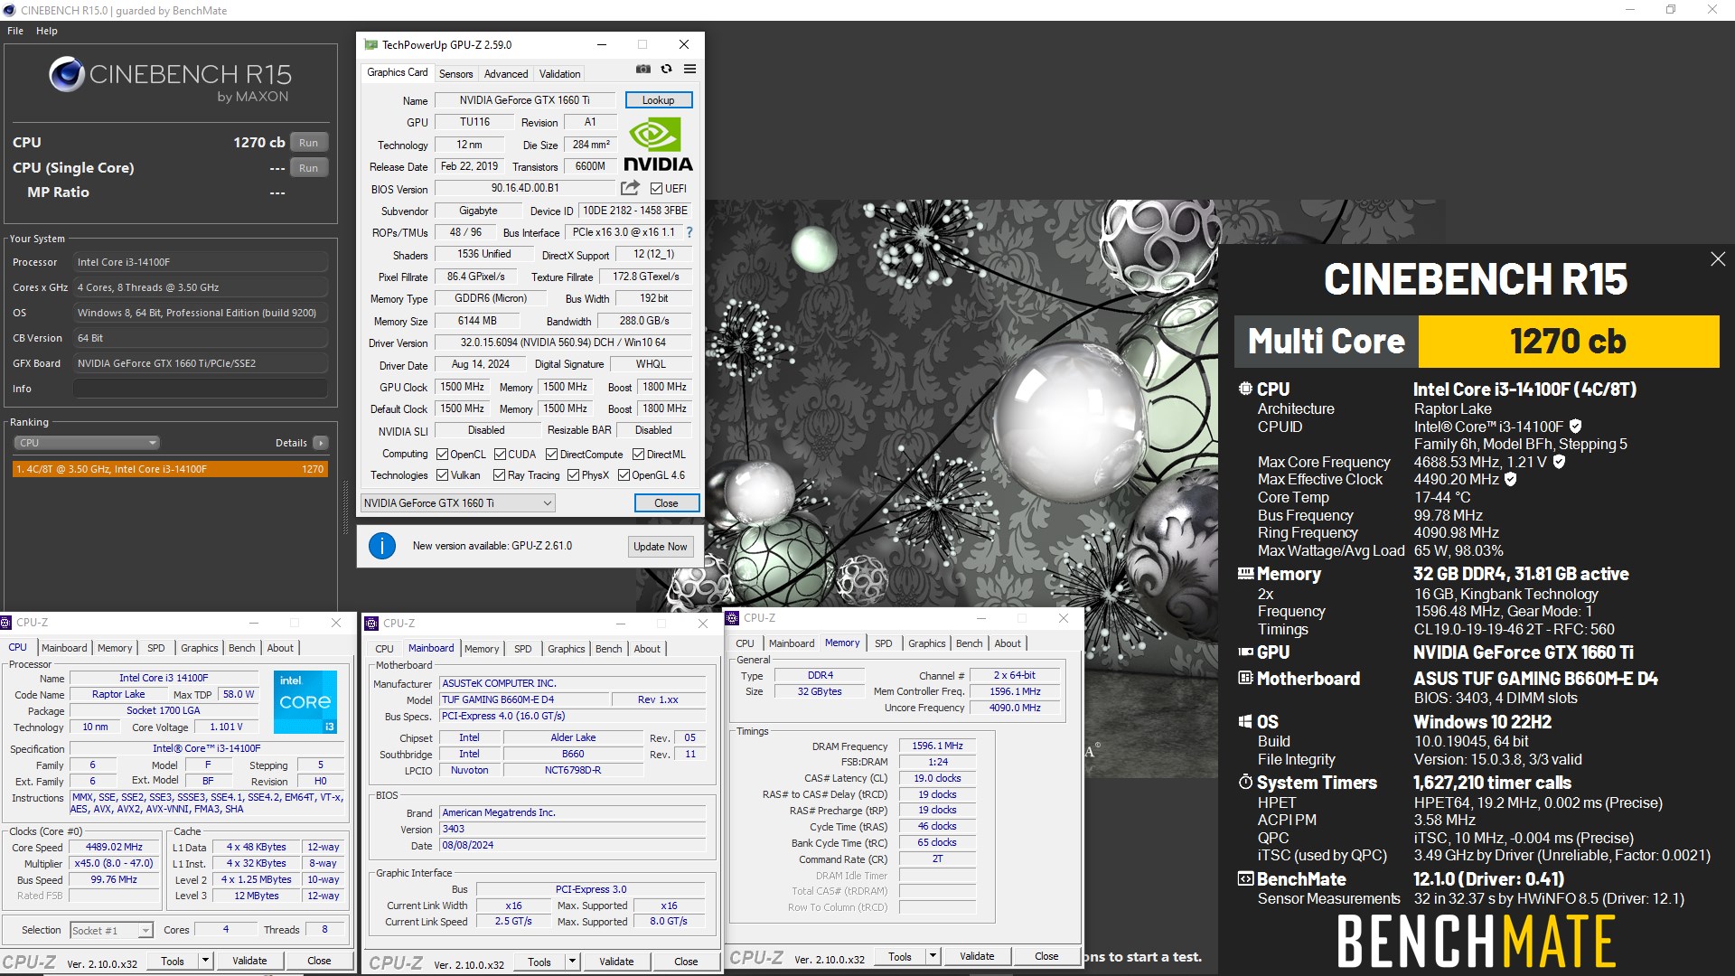
Task: Open the GPU selection dropdown in GPU-Z
Action: (457, 503)
